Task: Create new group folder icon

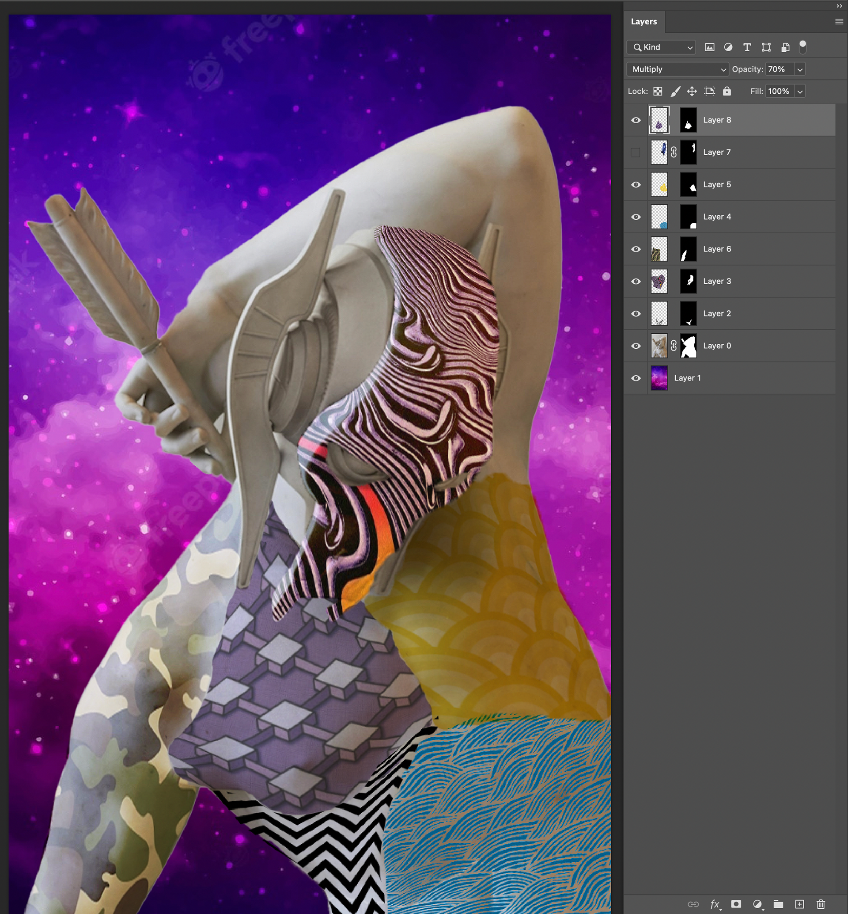Action: [778, 904]
